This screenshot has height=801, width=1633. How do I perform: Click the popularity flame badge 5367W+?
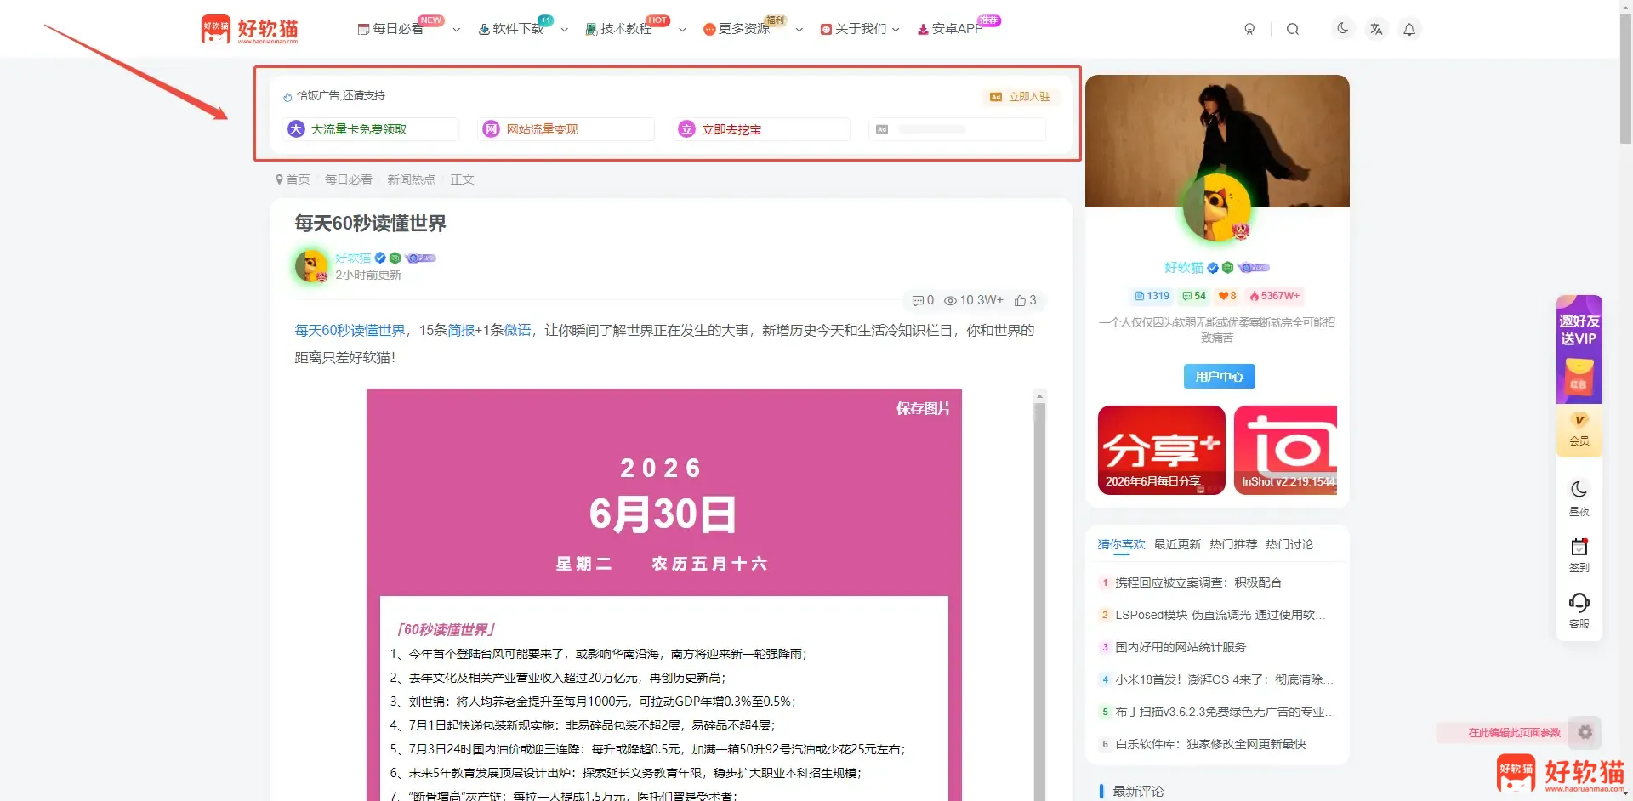1275,296
